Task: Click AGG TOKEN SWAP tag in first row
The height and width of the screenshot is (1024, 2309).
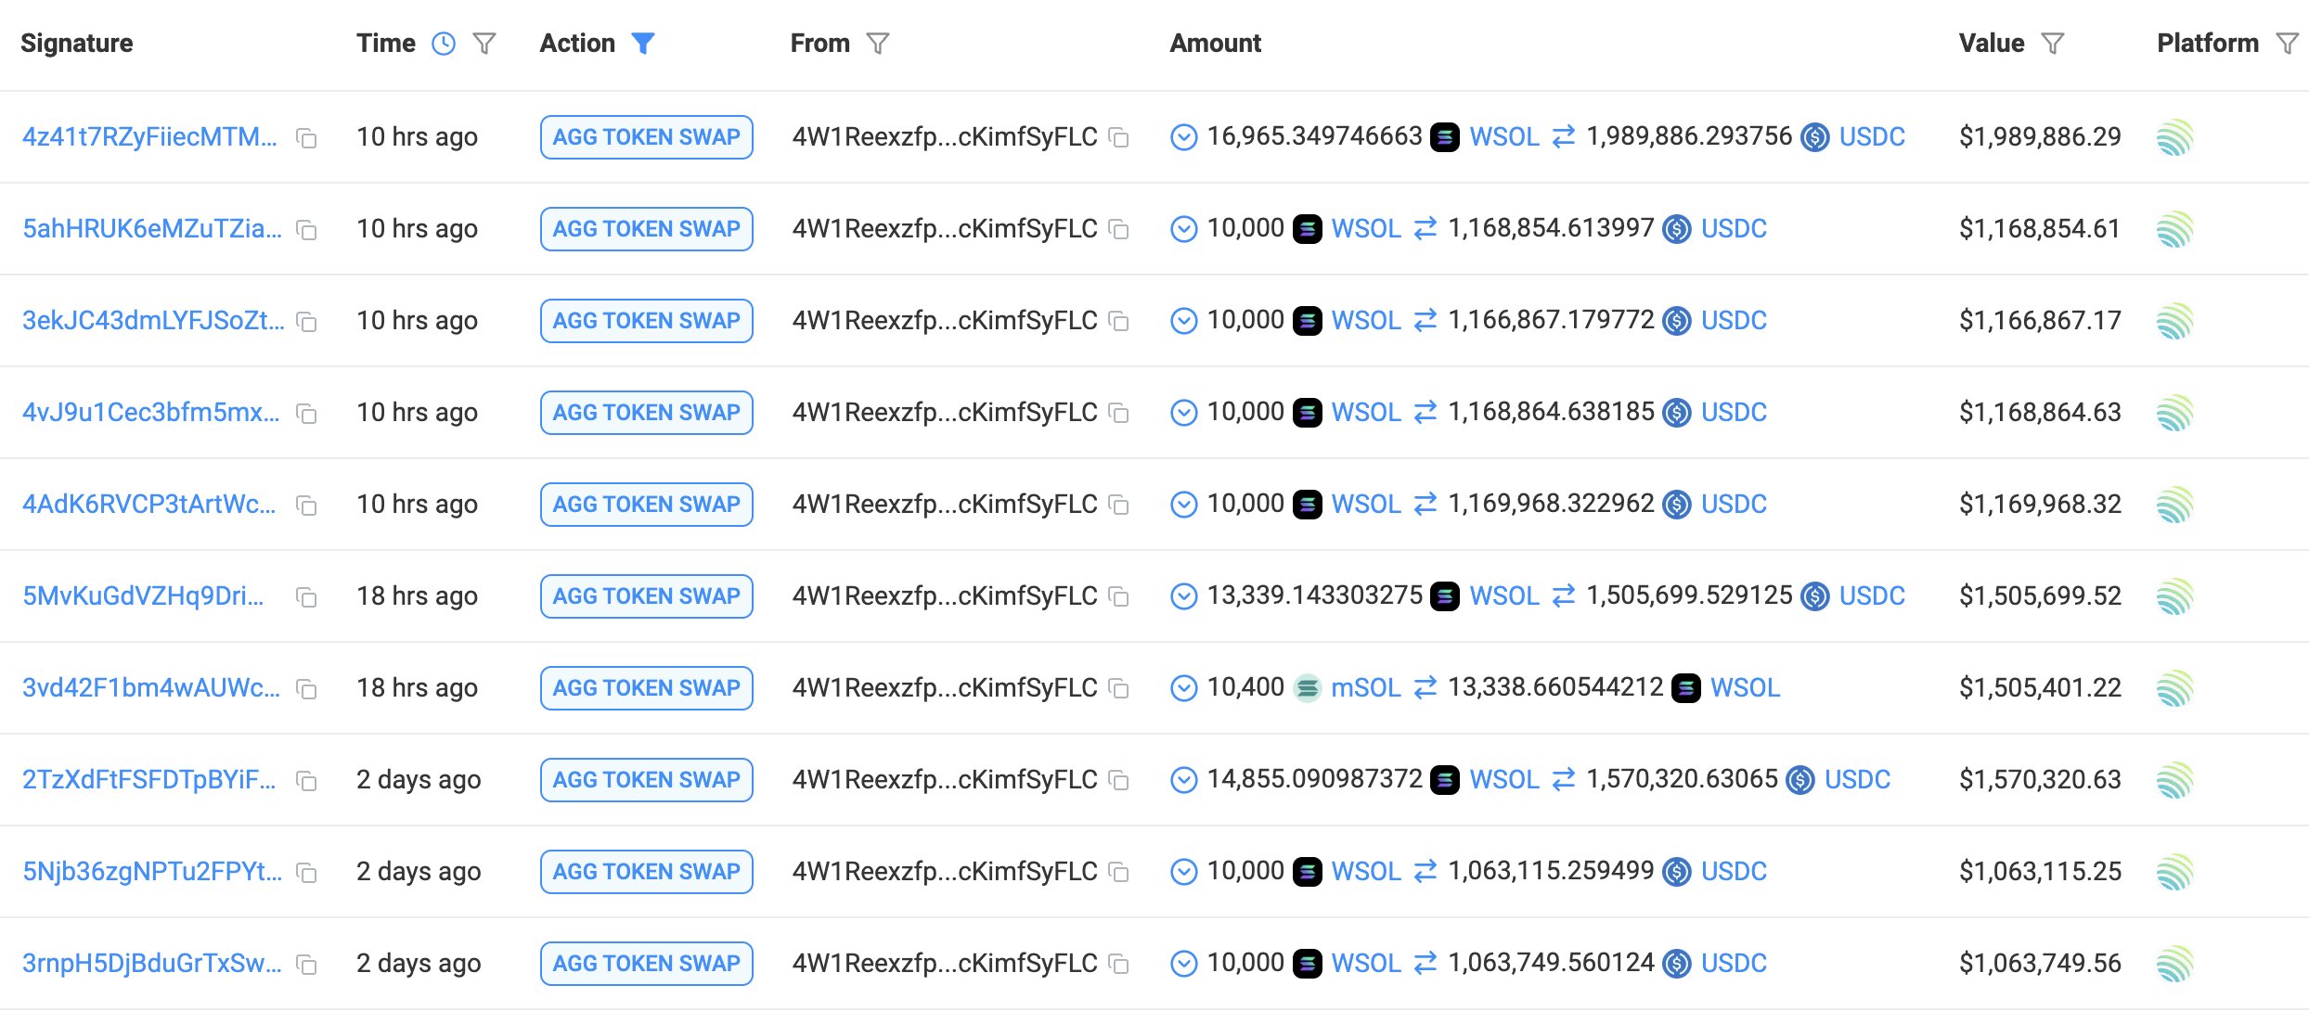Action: [x=646, y=137]
